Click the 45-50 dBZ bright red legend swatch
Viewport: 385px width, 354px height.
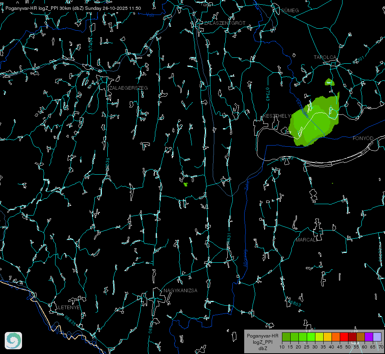coord(344,337)
